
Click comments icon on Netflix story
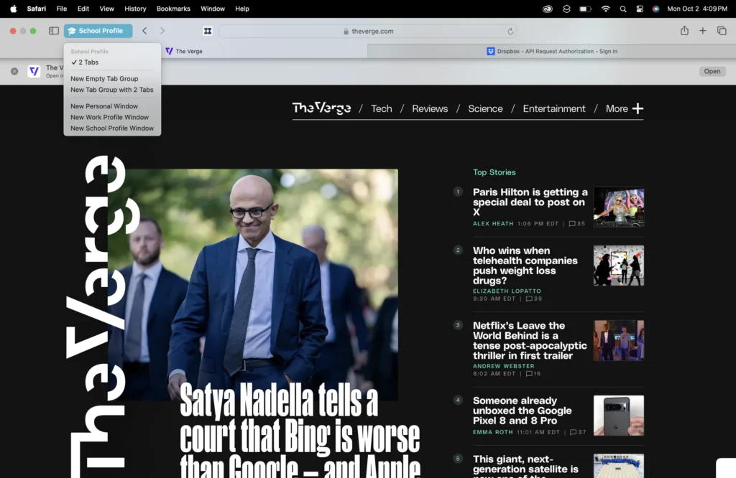pos(529,374)
